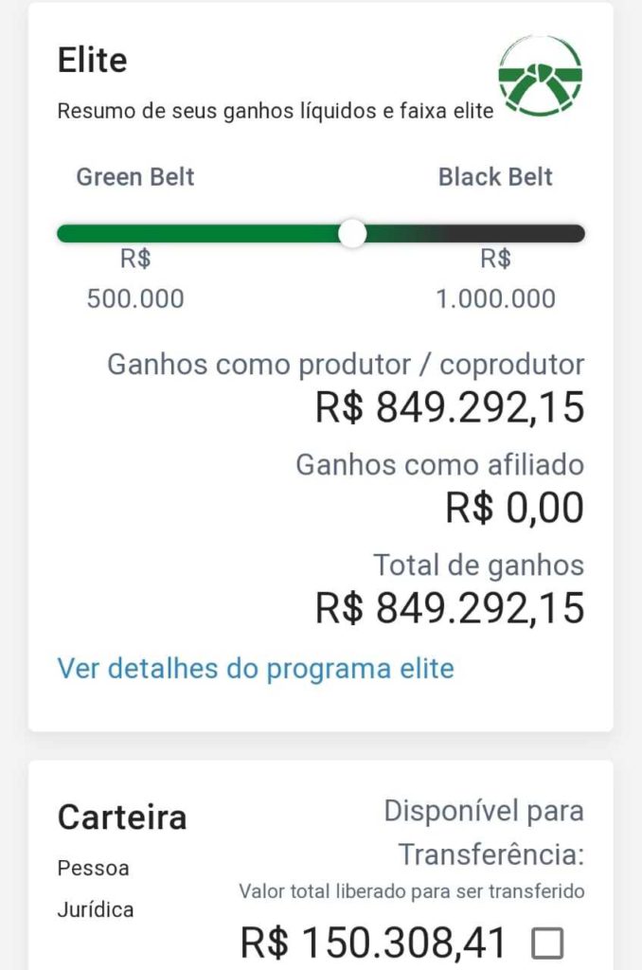Click the "Ganhos como afiliado" label
Viewport: 642px width, 970px height.
tap(439, 465)
